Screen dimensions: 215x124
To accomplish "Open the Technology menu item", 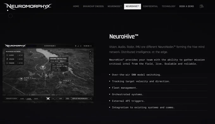I will (169, 6).
